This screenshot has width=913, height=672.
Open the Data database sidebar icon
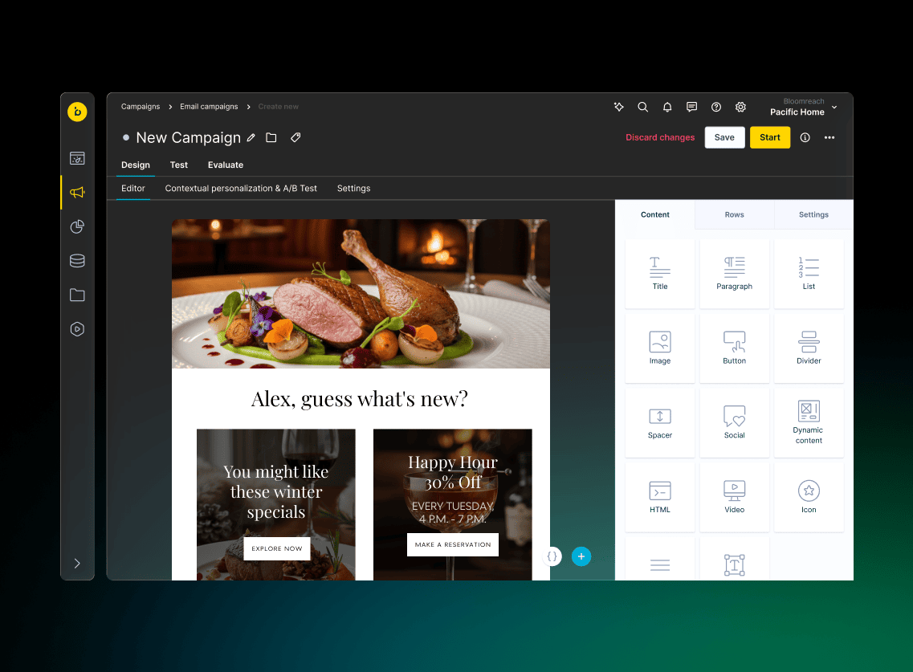click(x=77, y=261)
